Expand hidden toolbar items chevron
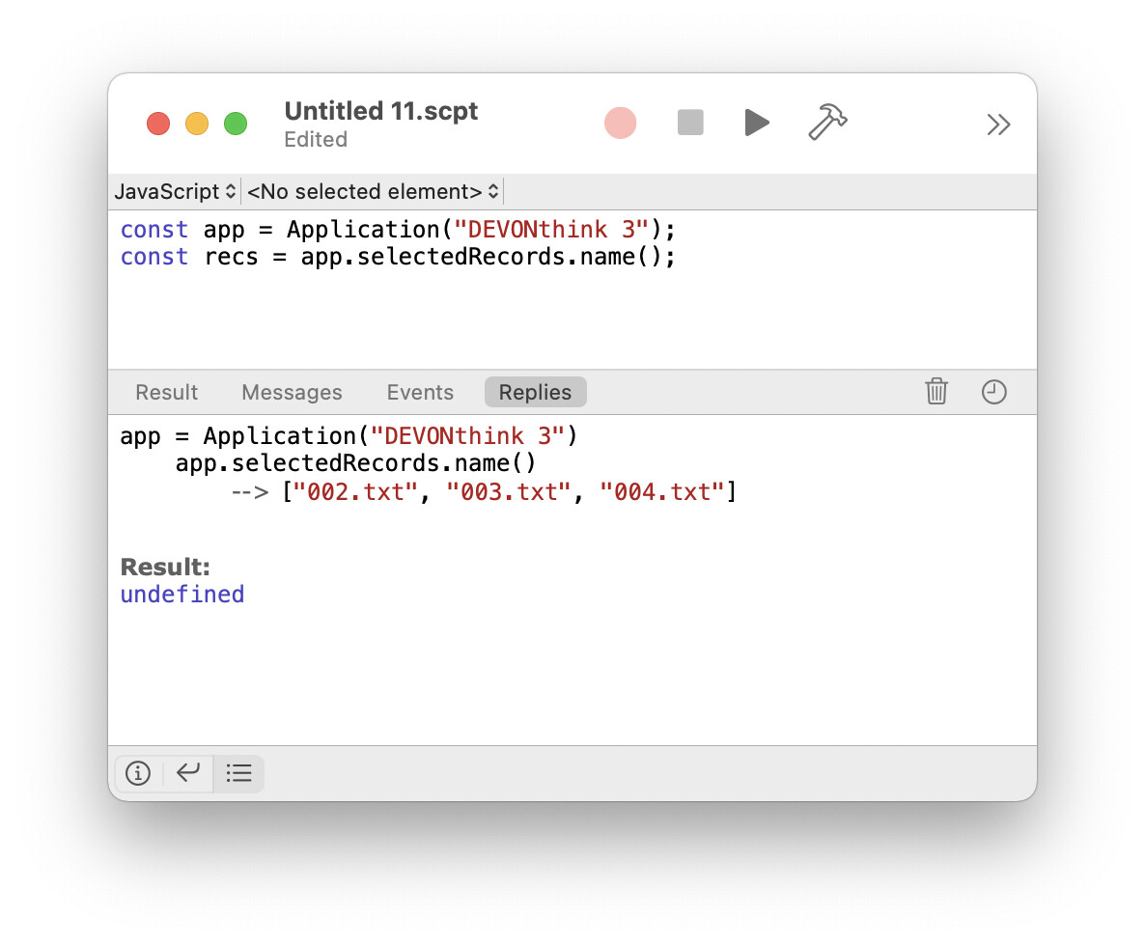This screenshot has width=1145, height=944. (997, 125)
